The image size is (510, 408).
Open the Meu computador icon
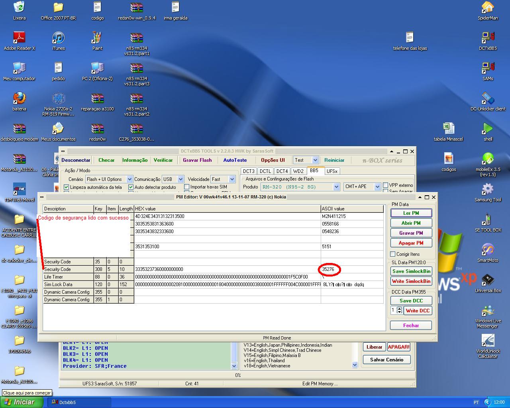click(x=19, y=71)
